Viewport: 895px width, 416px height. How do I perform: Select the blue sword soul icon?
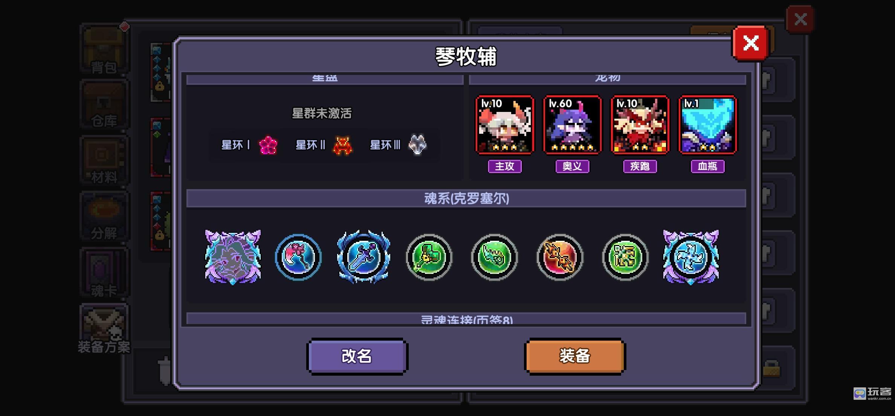click(363, 257)
